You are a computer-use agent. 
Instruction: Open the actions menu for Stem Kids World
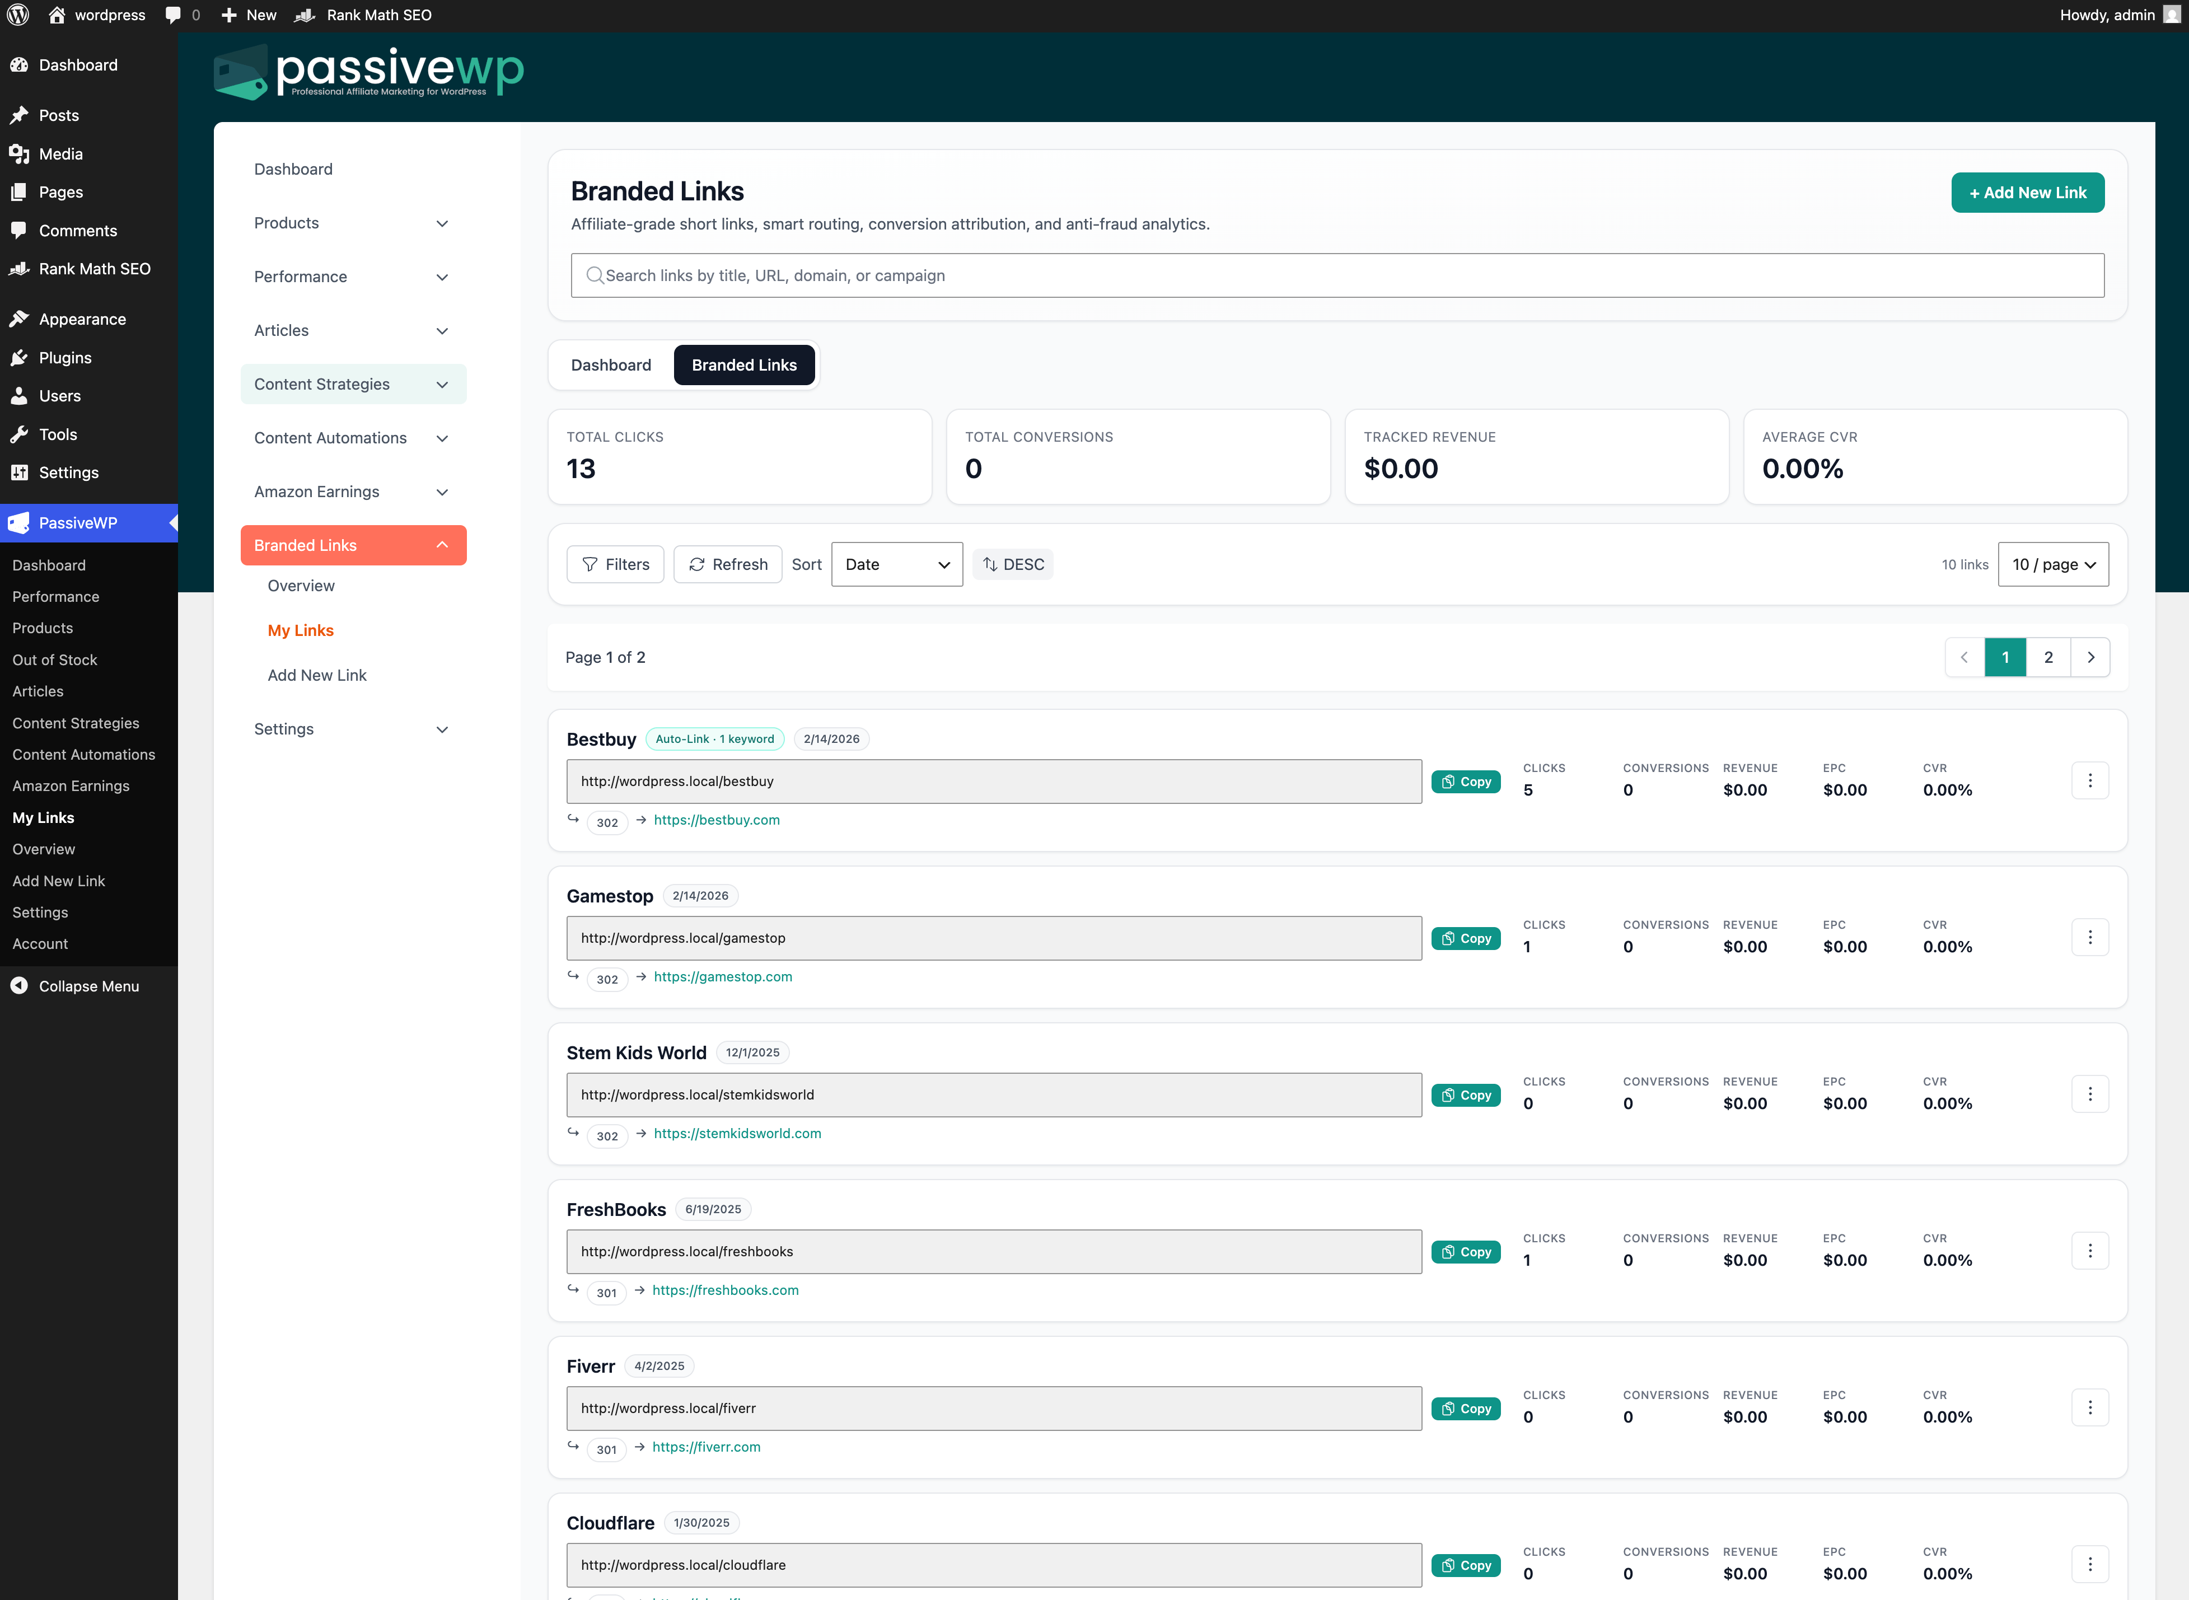2090,1093
